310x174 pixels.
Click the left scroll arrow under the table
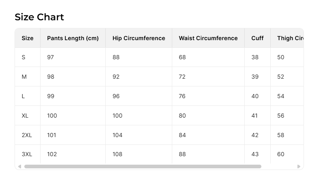click(x=19, y=166)
